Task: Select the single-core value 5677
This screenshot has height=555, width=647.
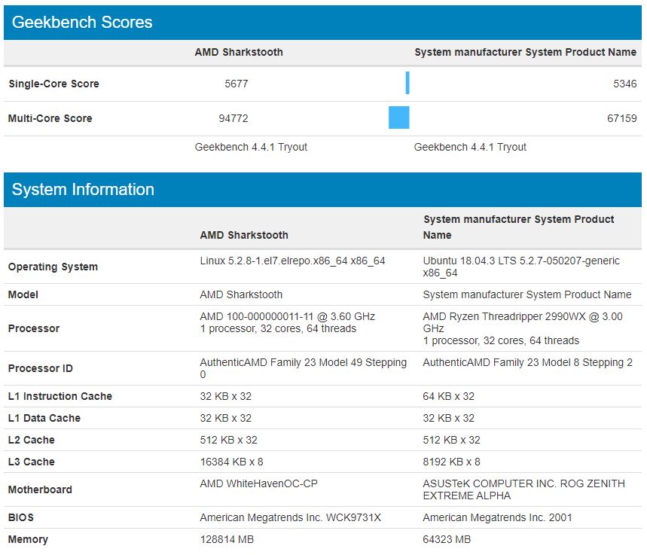Action: [237, 84]
